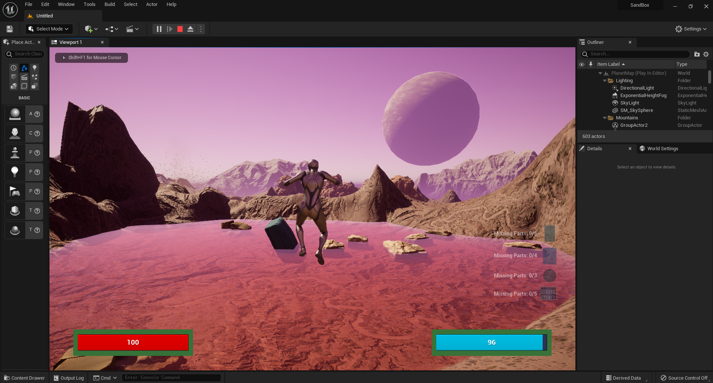Focus the Place Actors search classes field
713x383 pixels.
pos(25,54)
